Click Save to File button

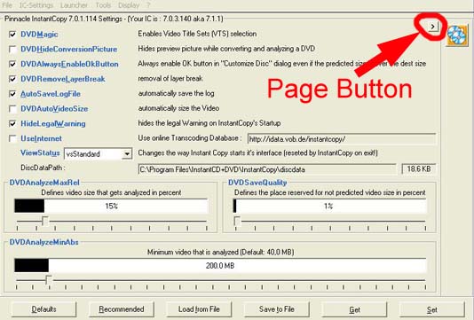click(x=277, y=309)
